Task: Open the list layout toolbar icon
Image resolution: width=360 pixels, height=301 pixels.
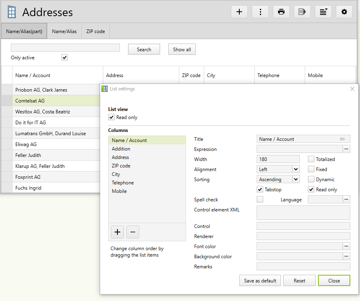Action: (323, 12)
